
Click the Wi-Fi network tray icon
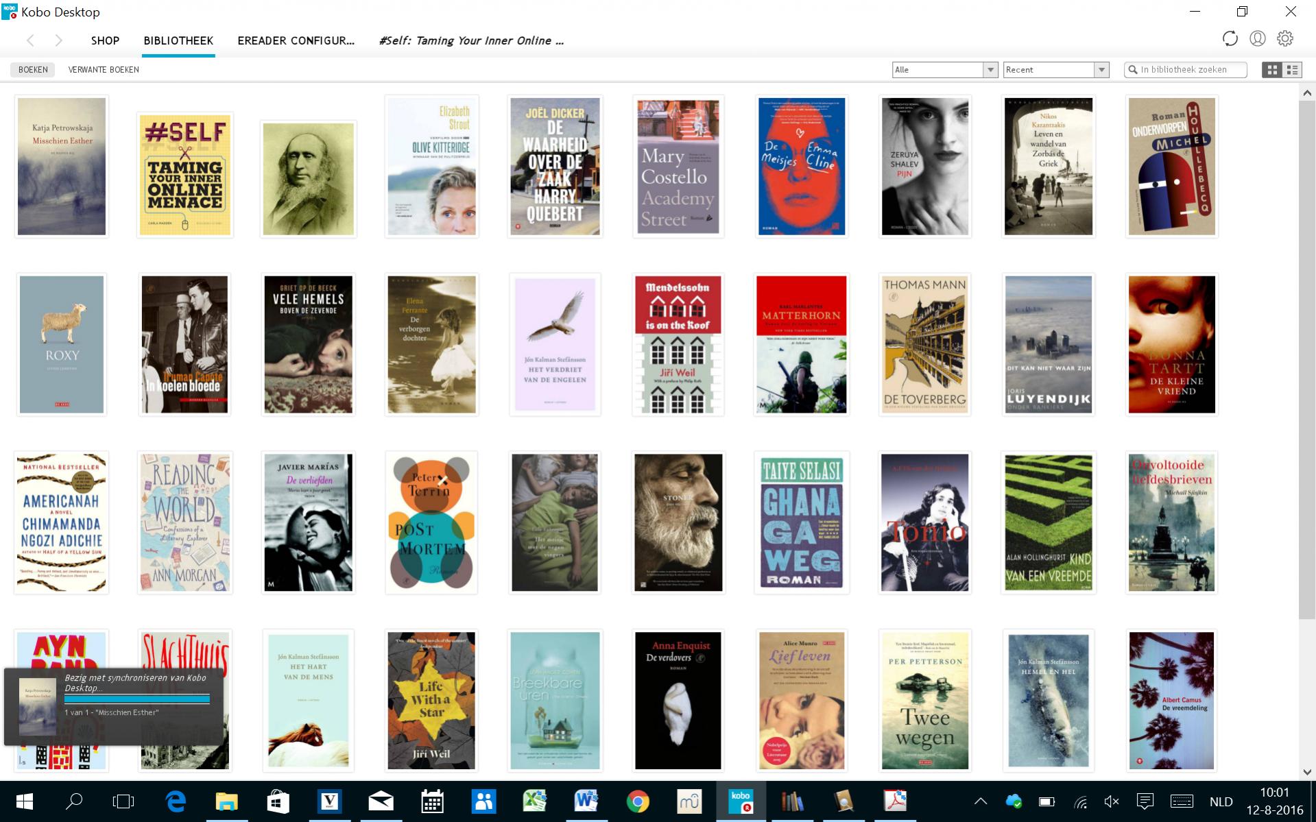click(x=1080, y=801)
